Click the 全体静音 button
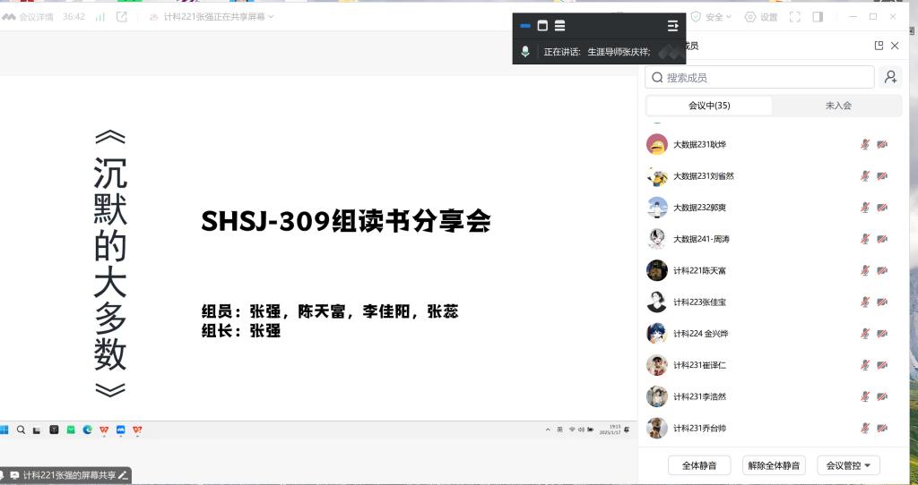Image resolution: width=918 pixels, height=485 pixels. [699, 465]
